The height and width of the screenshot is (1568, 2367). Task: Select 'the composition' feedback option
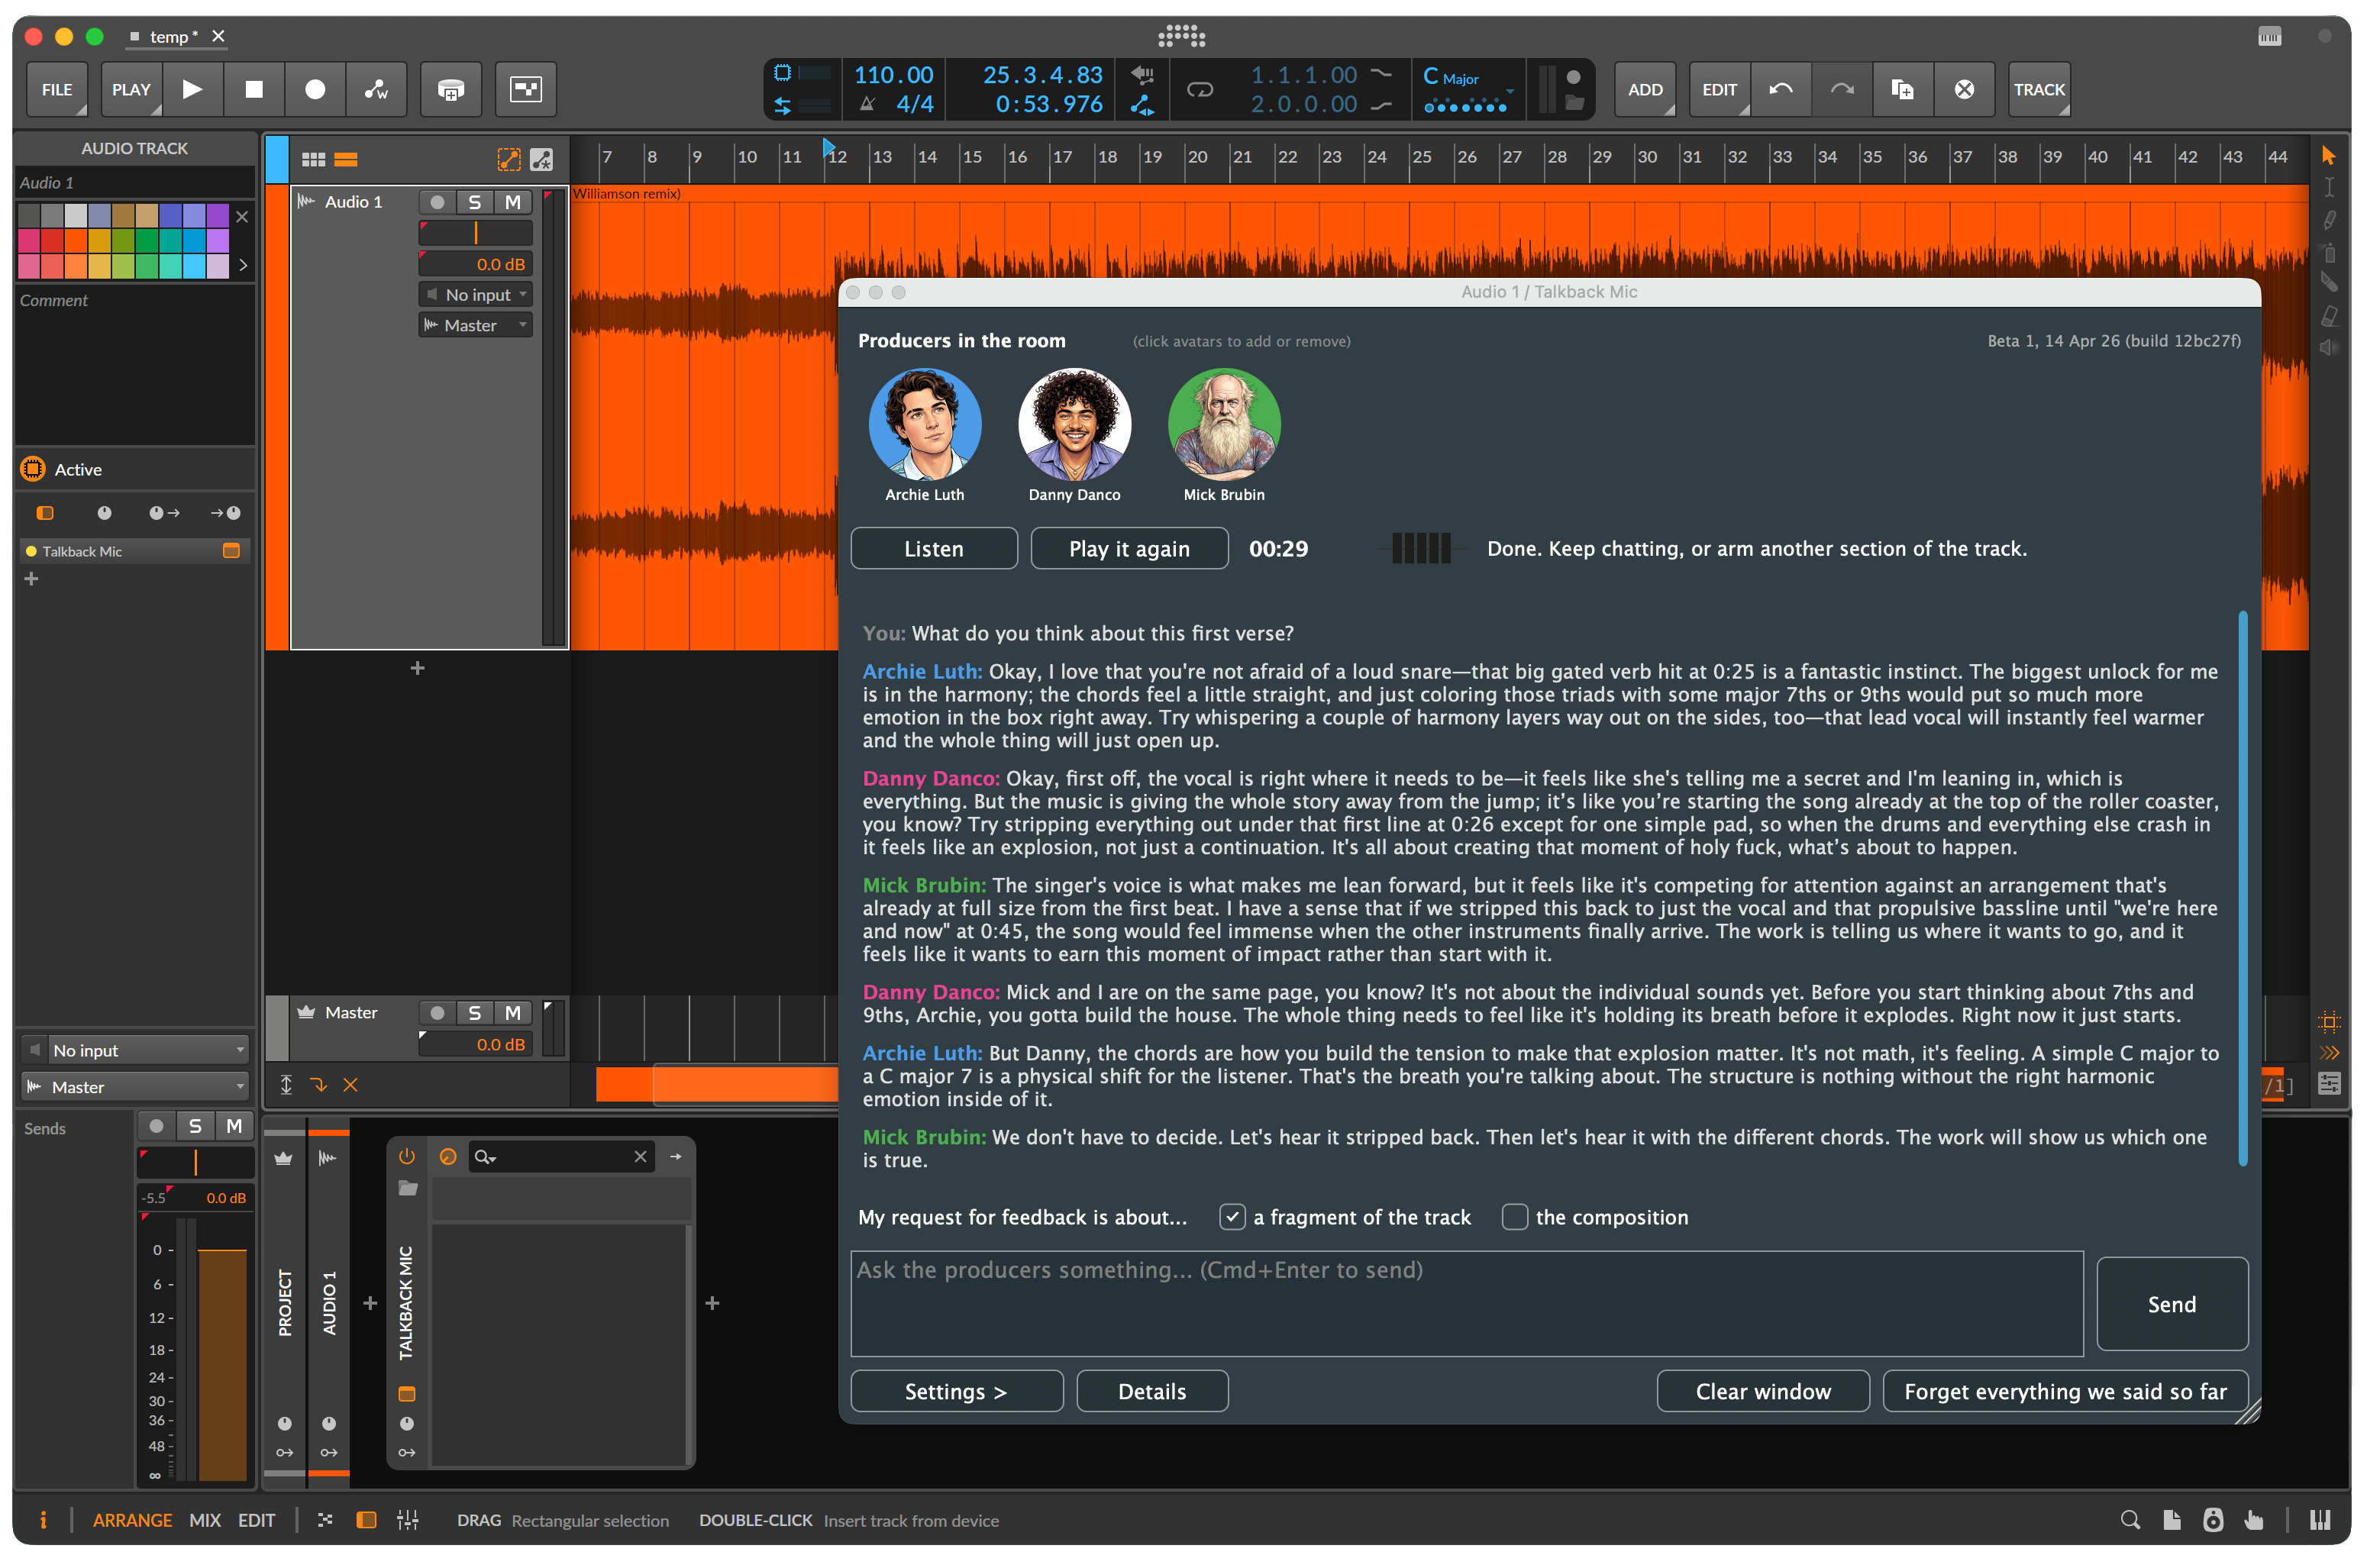click(1515, 1217)
